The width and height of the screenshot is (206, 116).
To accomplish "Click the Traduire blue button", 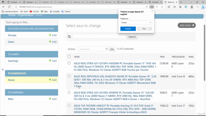I will pyautogui.click(x=128, y=29).
